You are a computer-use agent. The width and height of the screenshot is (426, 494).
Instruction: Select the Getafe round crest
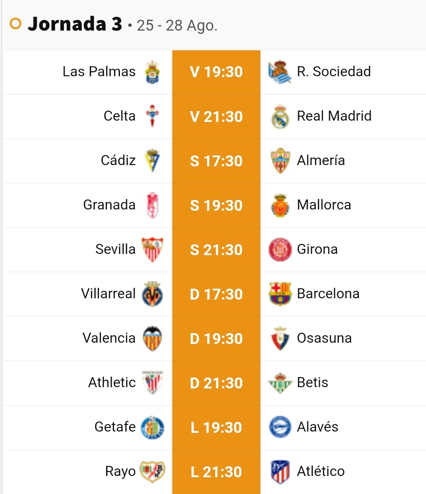pos(152,427)
